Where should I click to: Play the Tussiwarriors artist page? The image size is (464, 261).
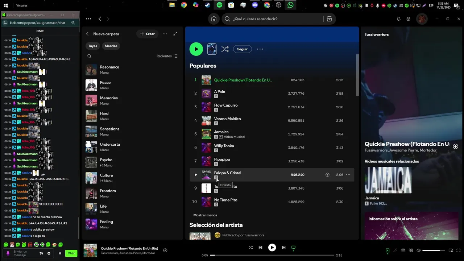click(x=196, y=49)
